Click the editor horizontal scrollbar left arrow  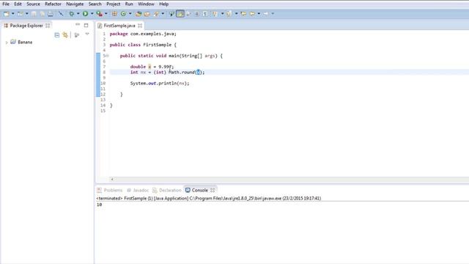click(112, 179)
